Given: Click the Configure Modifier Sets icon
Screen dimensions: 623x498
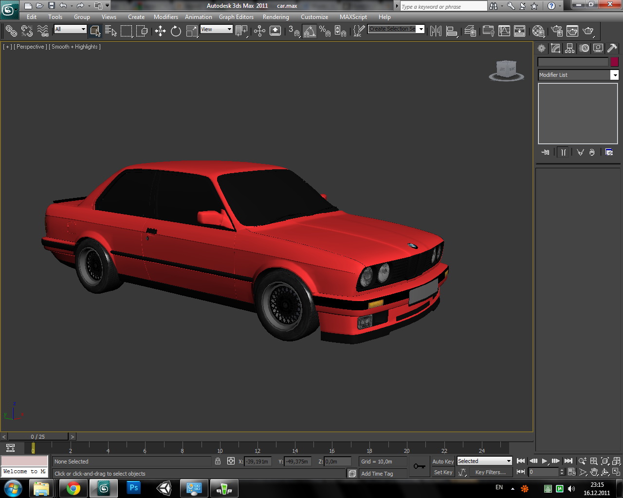Looking at the screenshot, I should point(609,152).
